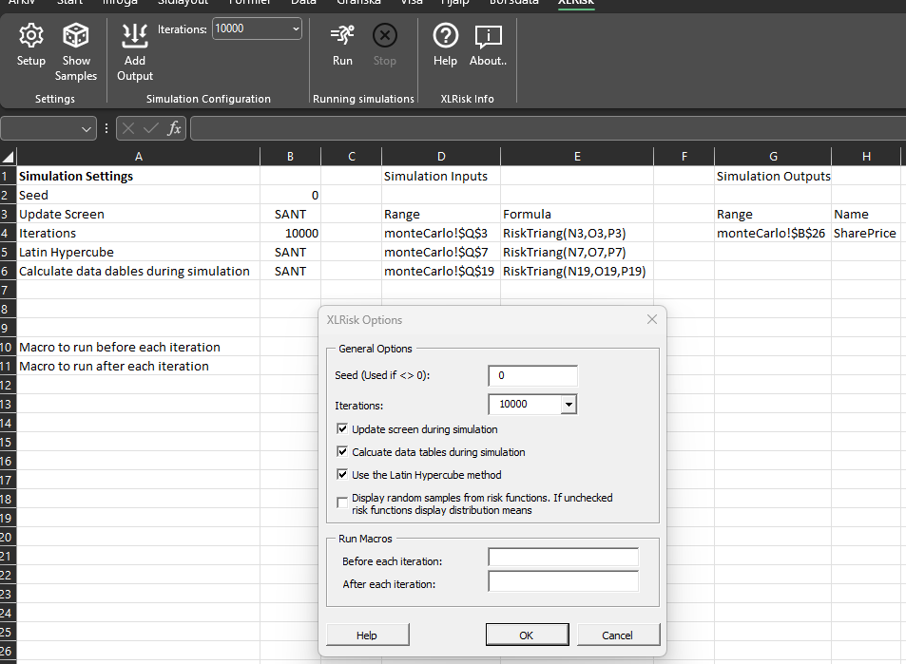Click OK in XLRisk Options dialog
The height and width of the screenshot is (664, 906).
[527, 636]
